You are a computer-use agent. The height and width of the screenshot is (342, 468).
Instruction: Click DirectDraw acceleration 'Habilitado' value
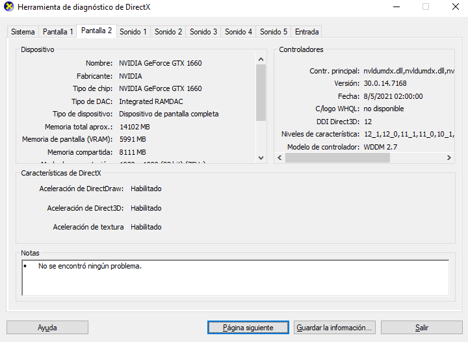[146, 189]
